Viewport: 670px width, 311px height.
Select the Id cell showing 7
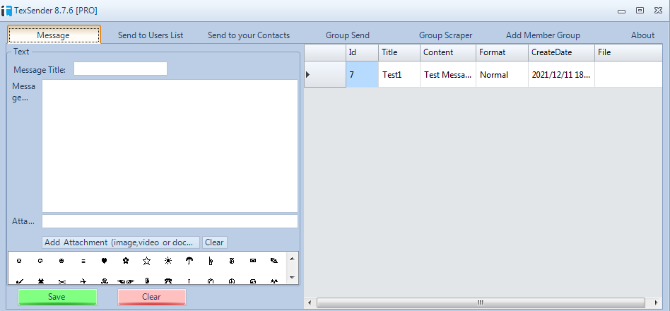[x=362, y=74]
